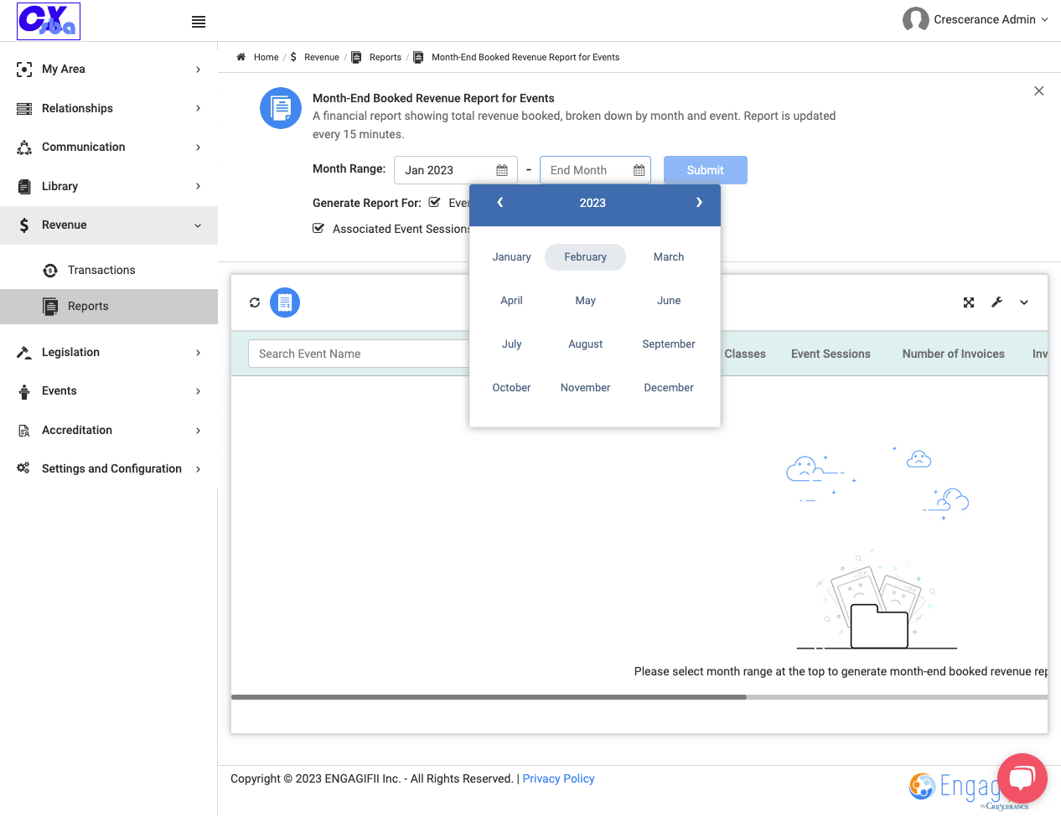1061x817 pixels.
Task: Click the Submit button
Action: [x=705, y=170]
